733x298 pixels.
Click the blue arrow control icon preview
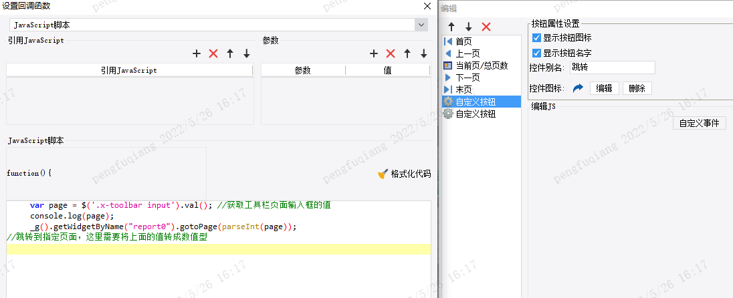[579, 88]
